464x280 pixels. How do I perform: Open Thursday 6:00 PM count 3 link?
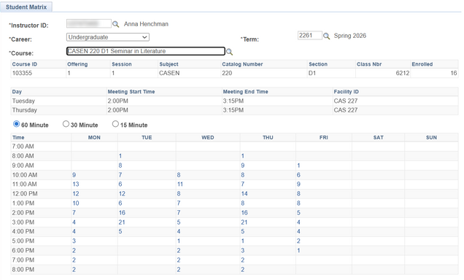(243, 250)
